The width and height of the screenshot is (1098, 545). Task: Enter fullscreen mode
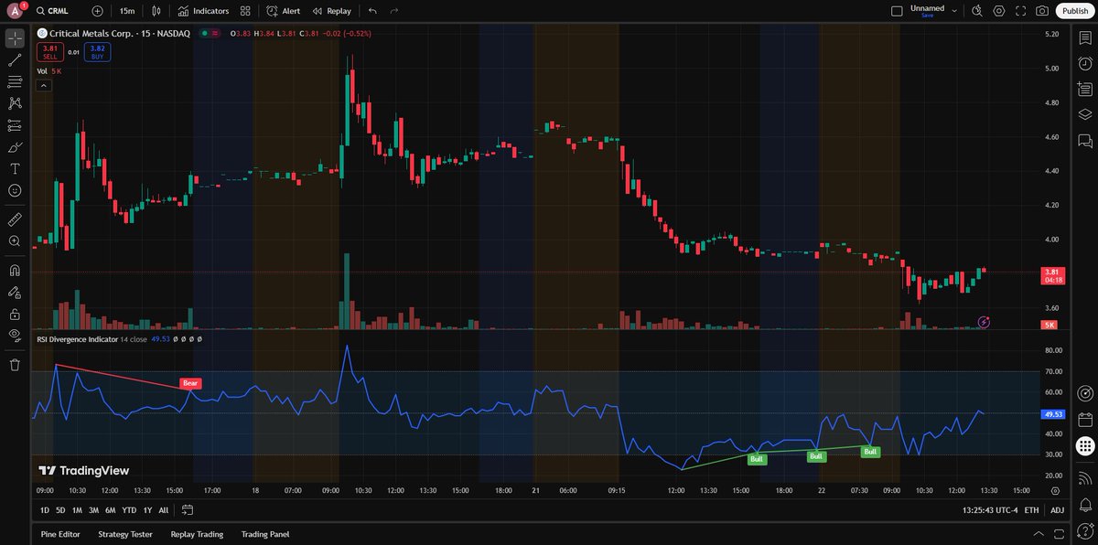coord(1020,11)
